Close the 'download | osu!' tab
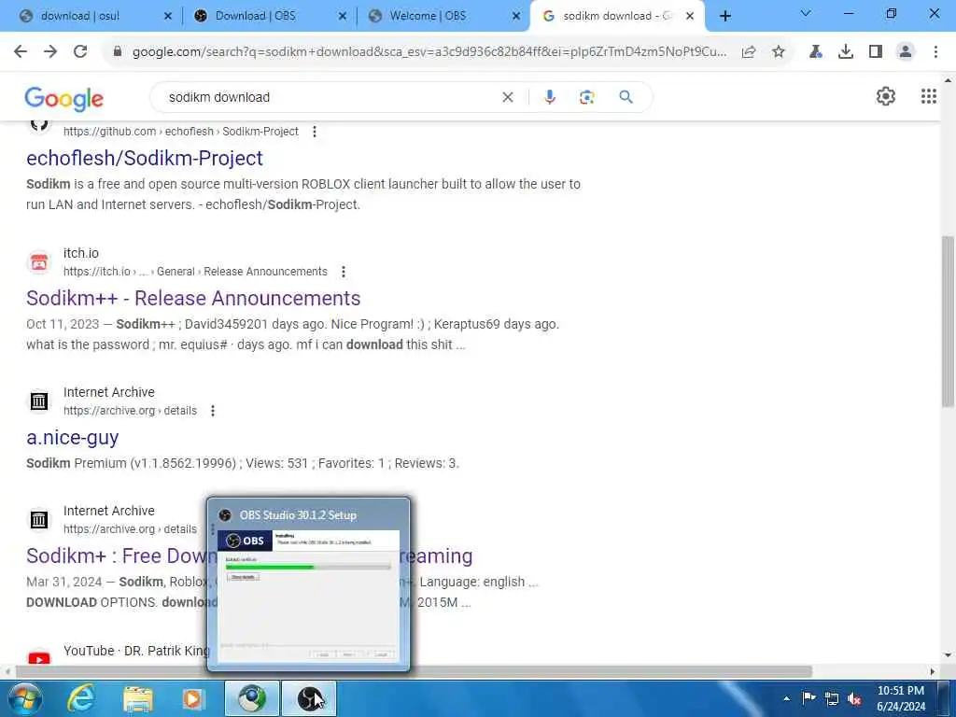The width and height of the screenshot is (956, 717). (168, 17)
